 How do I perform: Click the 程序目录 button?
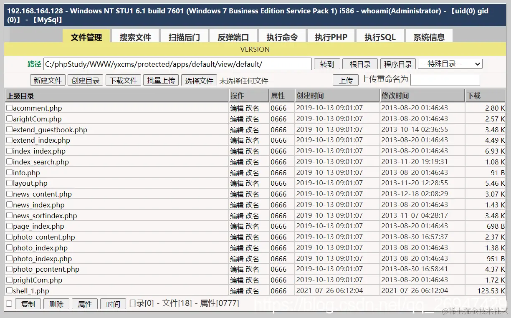pyautogui.click(x=398, y=64)
